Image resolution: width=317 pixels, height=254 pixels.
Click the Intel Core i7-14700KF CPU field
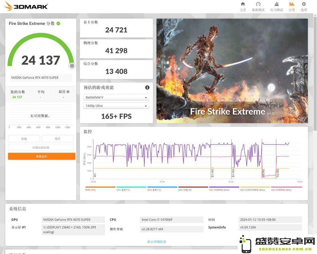171,220
